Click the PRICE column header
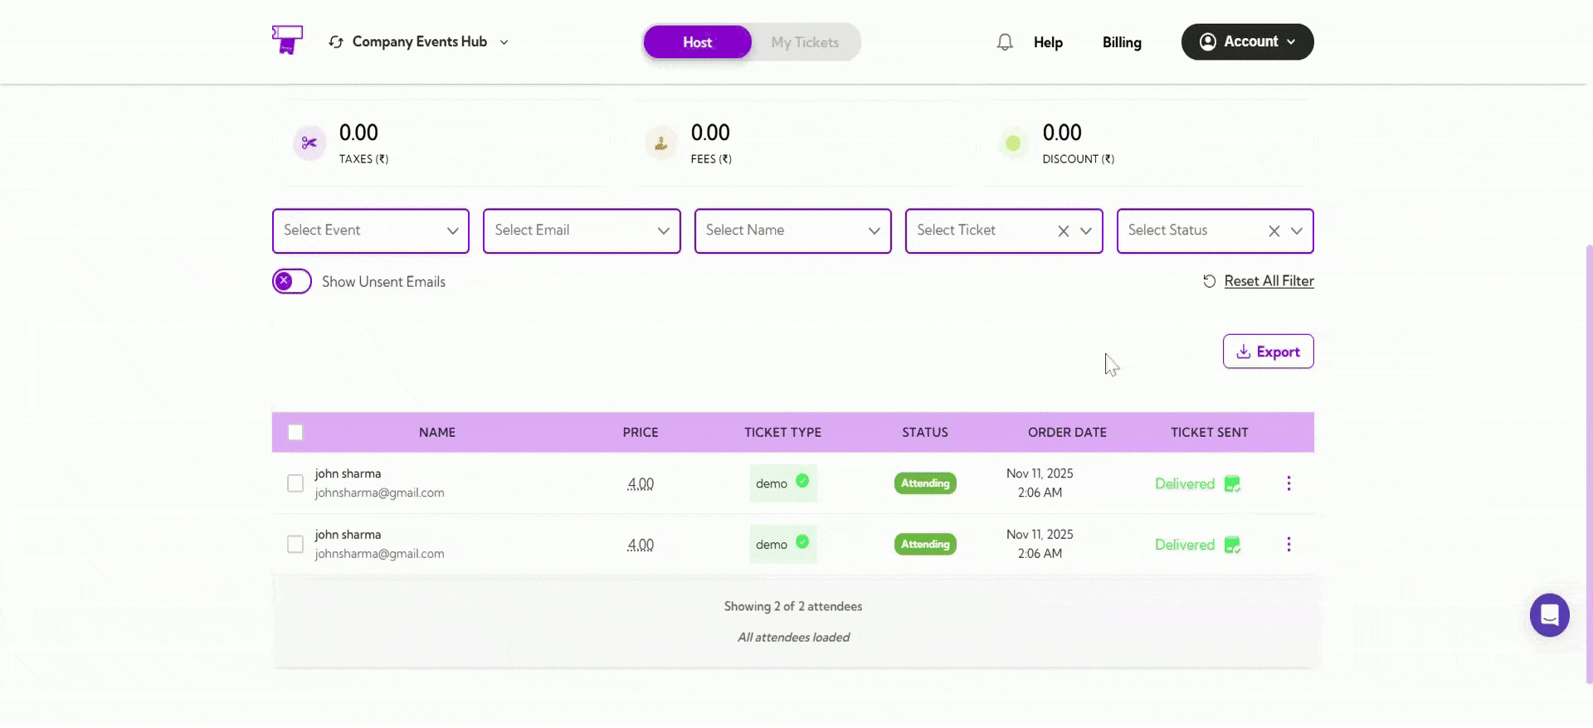The height and width of the screenshot is (728, 1593). 641,432
